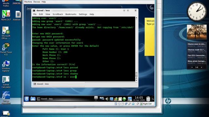Click the VirtualBox shared folders status icon
Image resolution: width=209 pixels, height=117 pixels.
coord(133,104)
